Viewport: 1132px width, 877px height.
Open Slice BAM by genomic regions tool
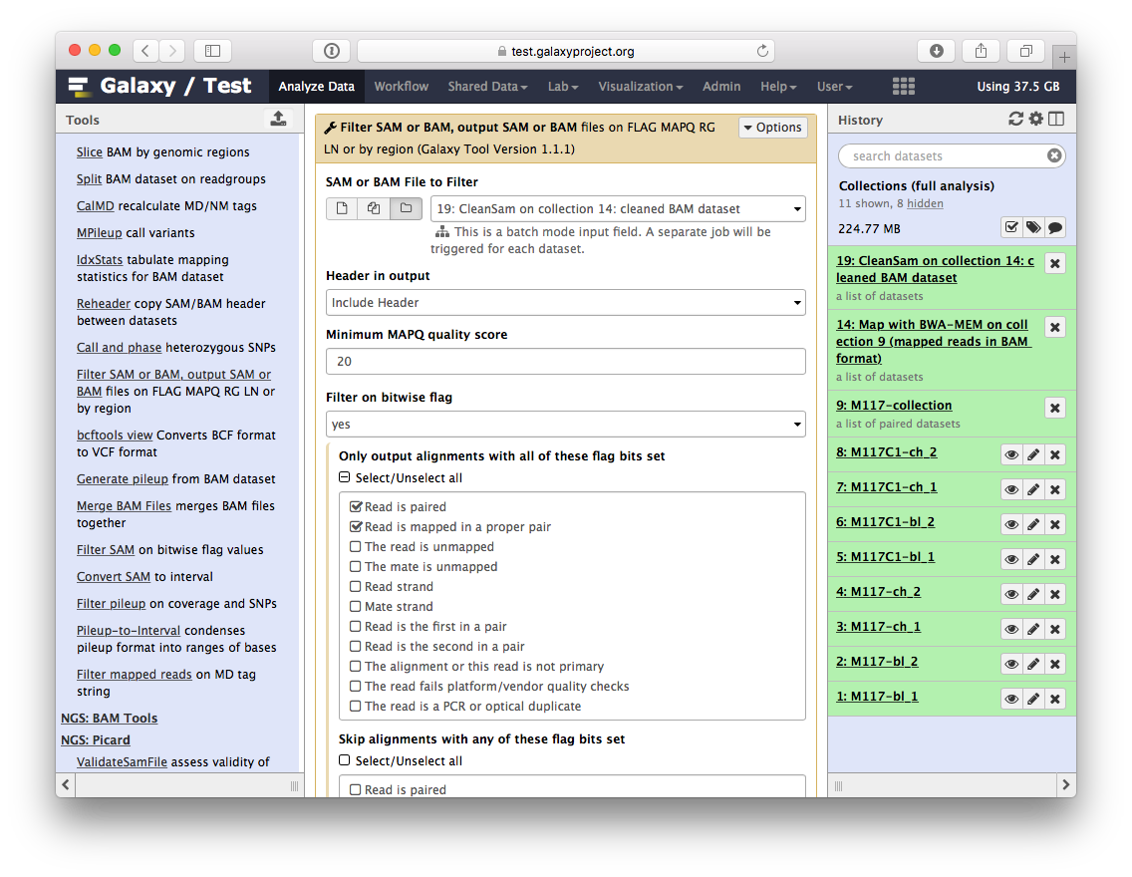(x=90, y=151)
